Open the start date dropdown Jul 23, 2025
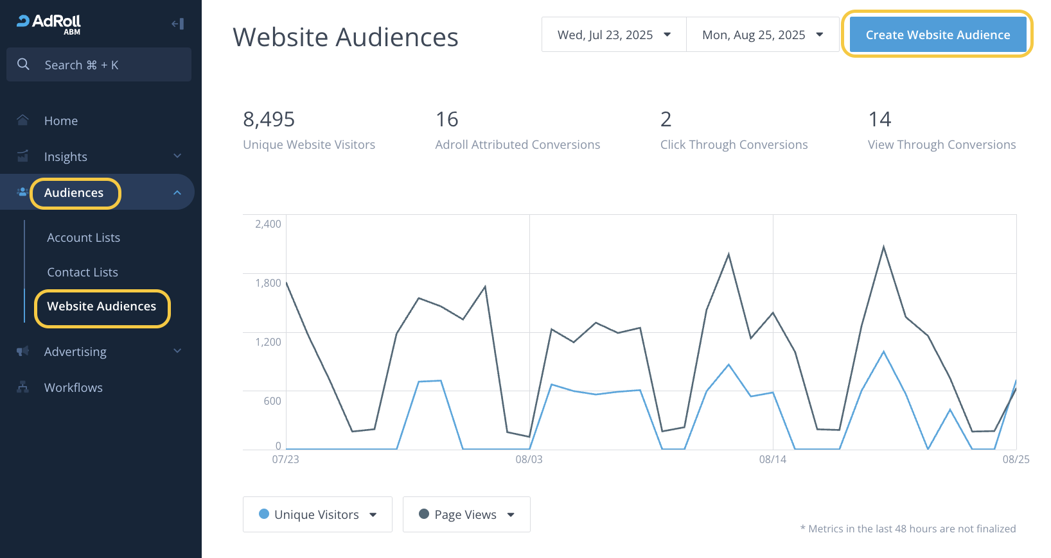The height and width of the screenshot is (558, 1051). point(614,35)
